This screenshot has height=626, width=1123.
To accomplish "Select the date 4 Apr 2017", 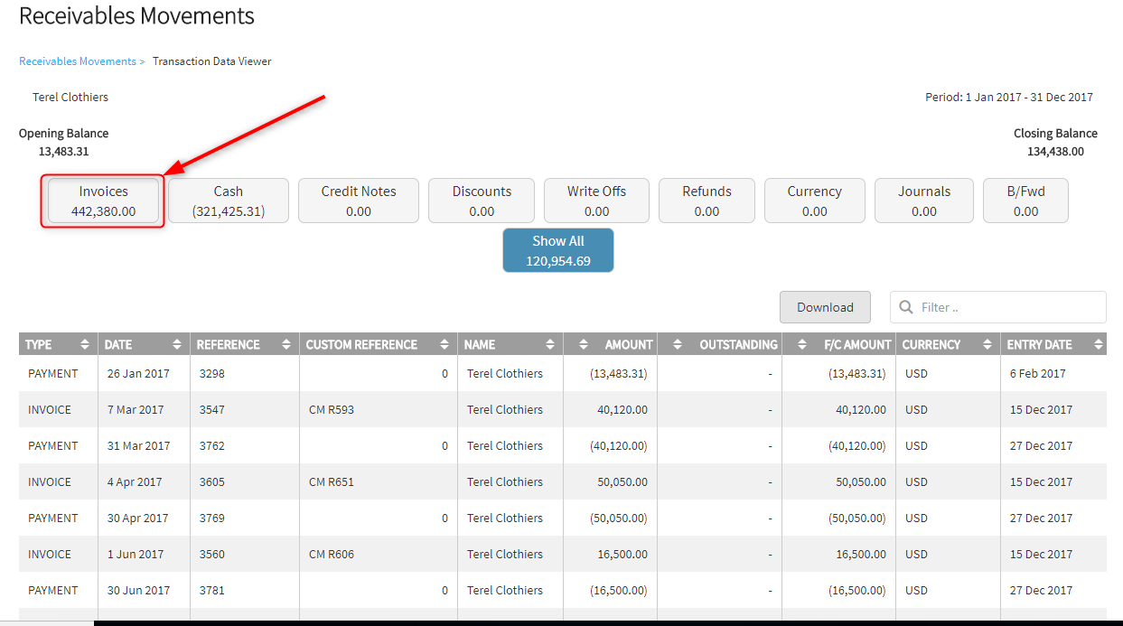I will 135,481.
